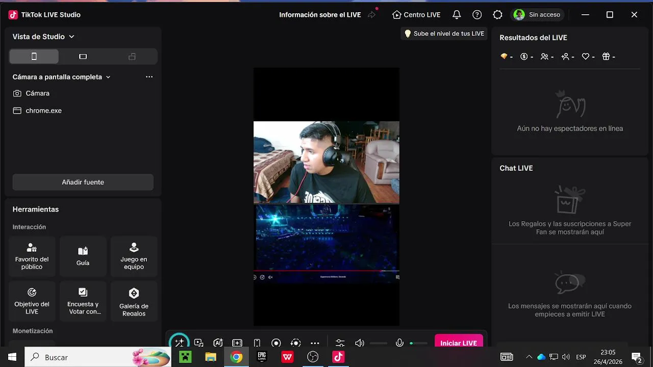Open the effects magic wand tool

pos(179,343)
